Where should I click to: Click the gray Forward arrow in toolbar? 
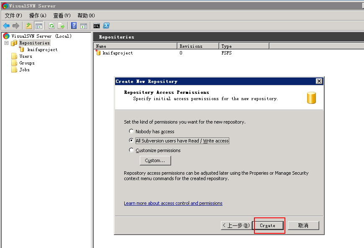click(16, 26)
